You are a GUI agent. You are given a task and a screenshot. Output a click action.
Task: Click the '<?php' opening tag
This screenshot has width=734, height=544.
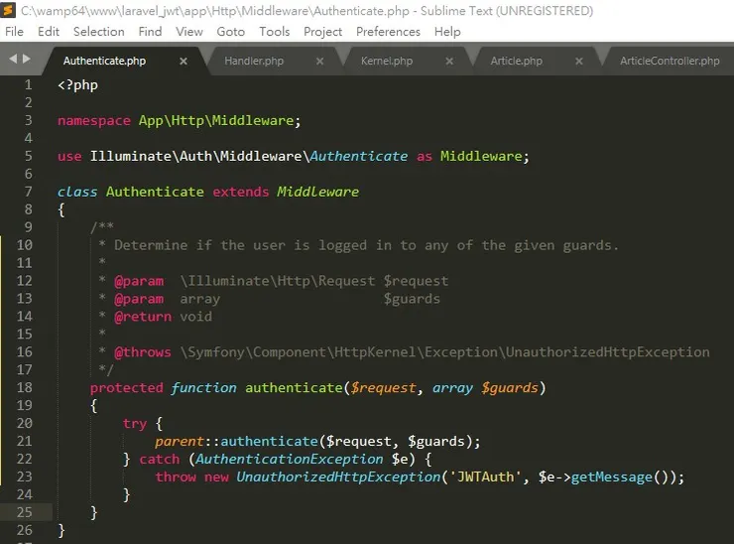coord(77,85)
